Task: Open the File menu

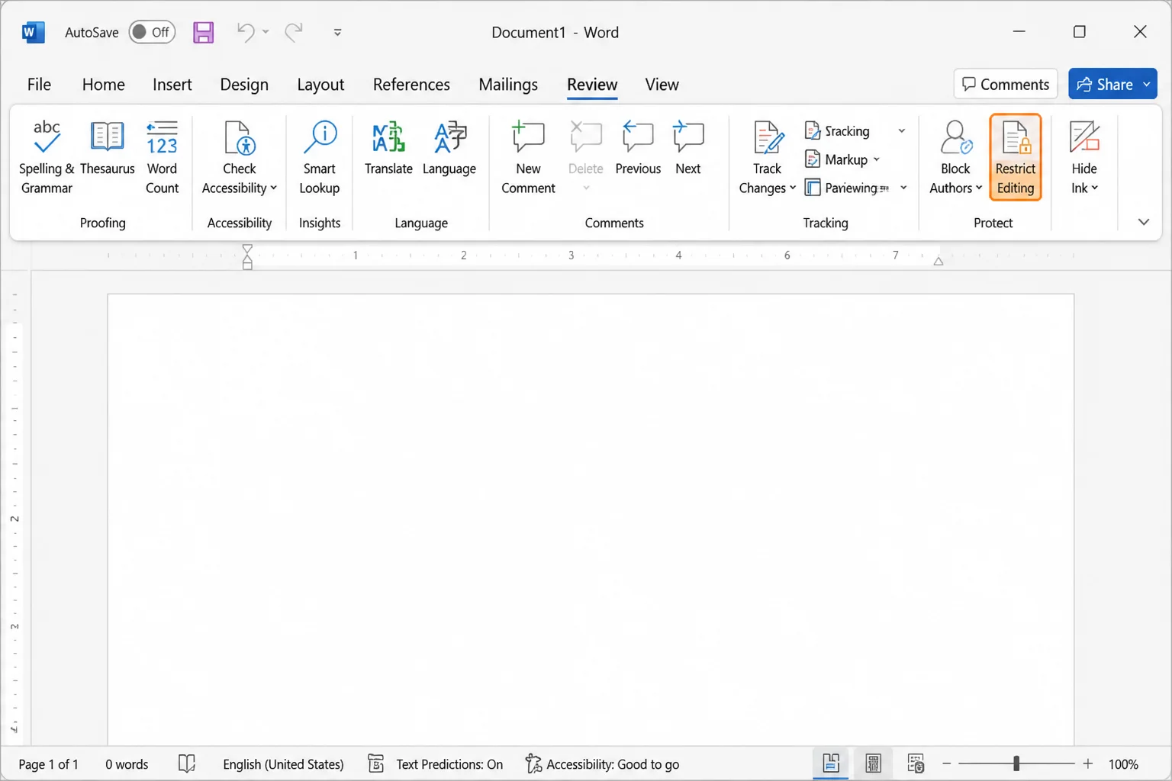Action: pyautogui.click(x=39, y=85)
